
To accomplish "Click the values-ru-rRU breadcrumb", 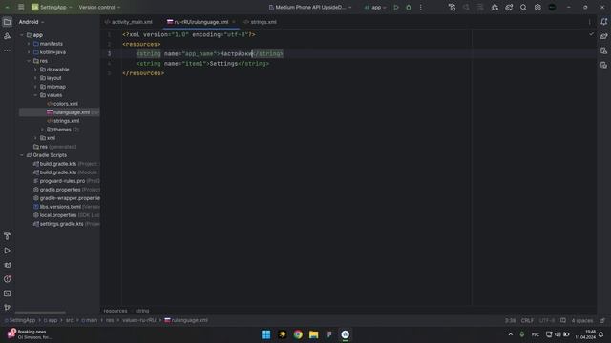I will pyautogui.click(x=139, y=320).
